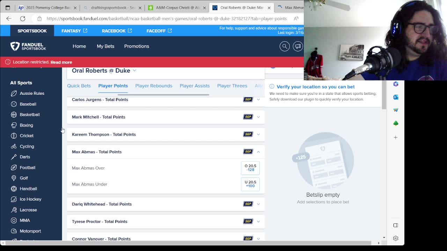Image resolution: width=447 pixels, height=251 pixels.
Task: Click the Ice Hockey icon
Action: pyautogui.click(x=14, y=199)
